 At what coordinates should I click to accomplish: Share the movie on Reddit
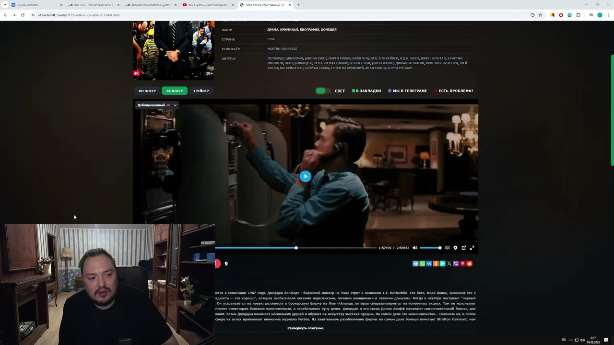(469, 264)
